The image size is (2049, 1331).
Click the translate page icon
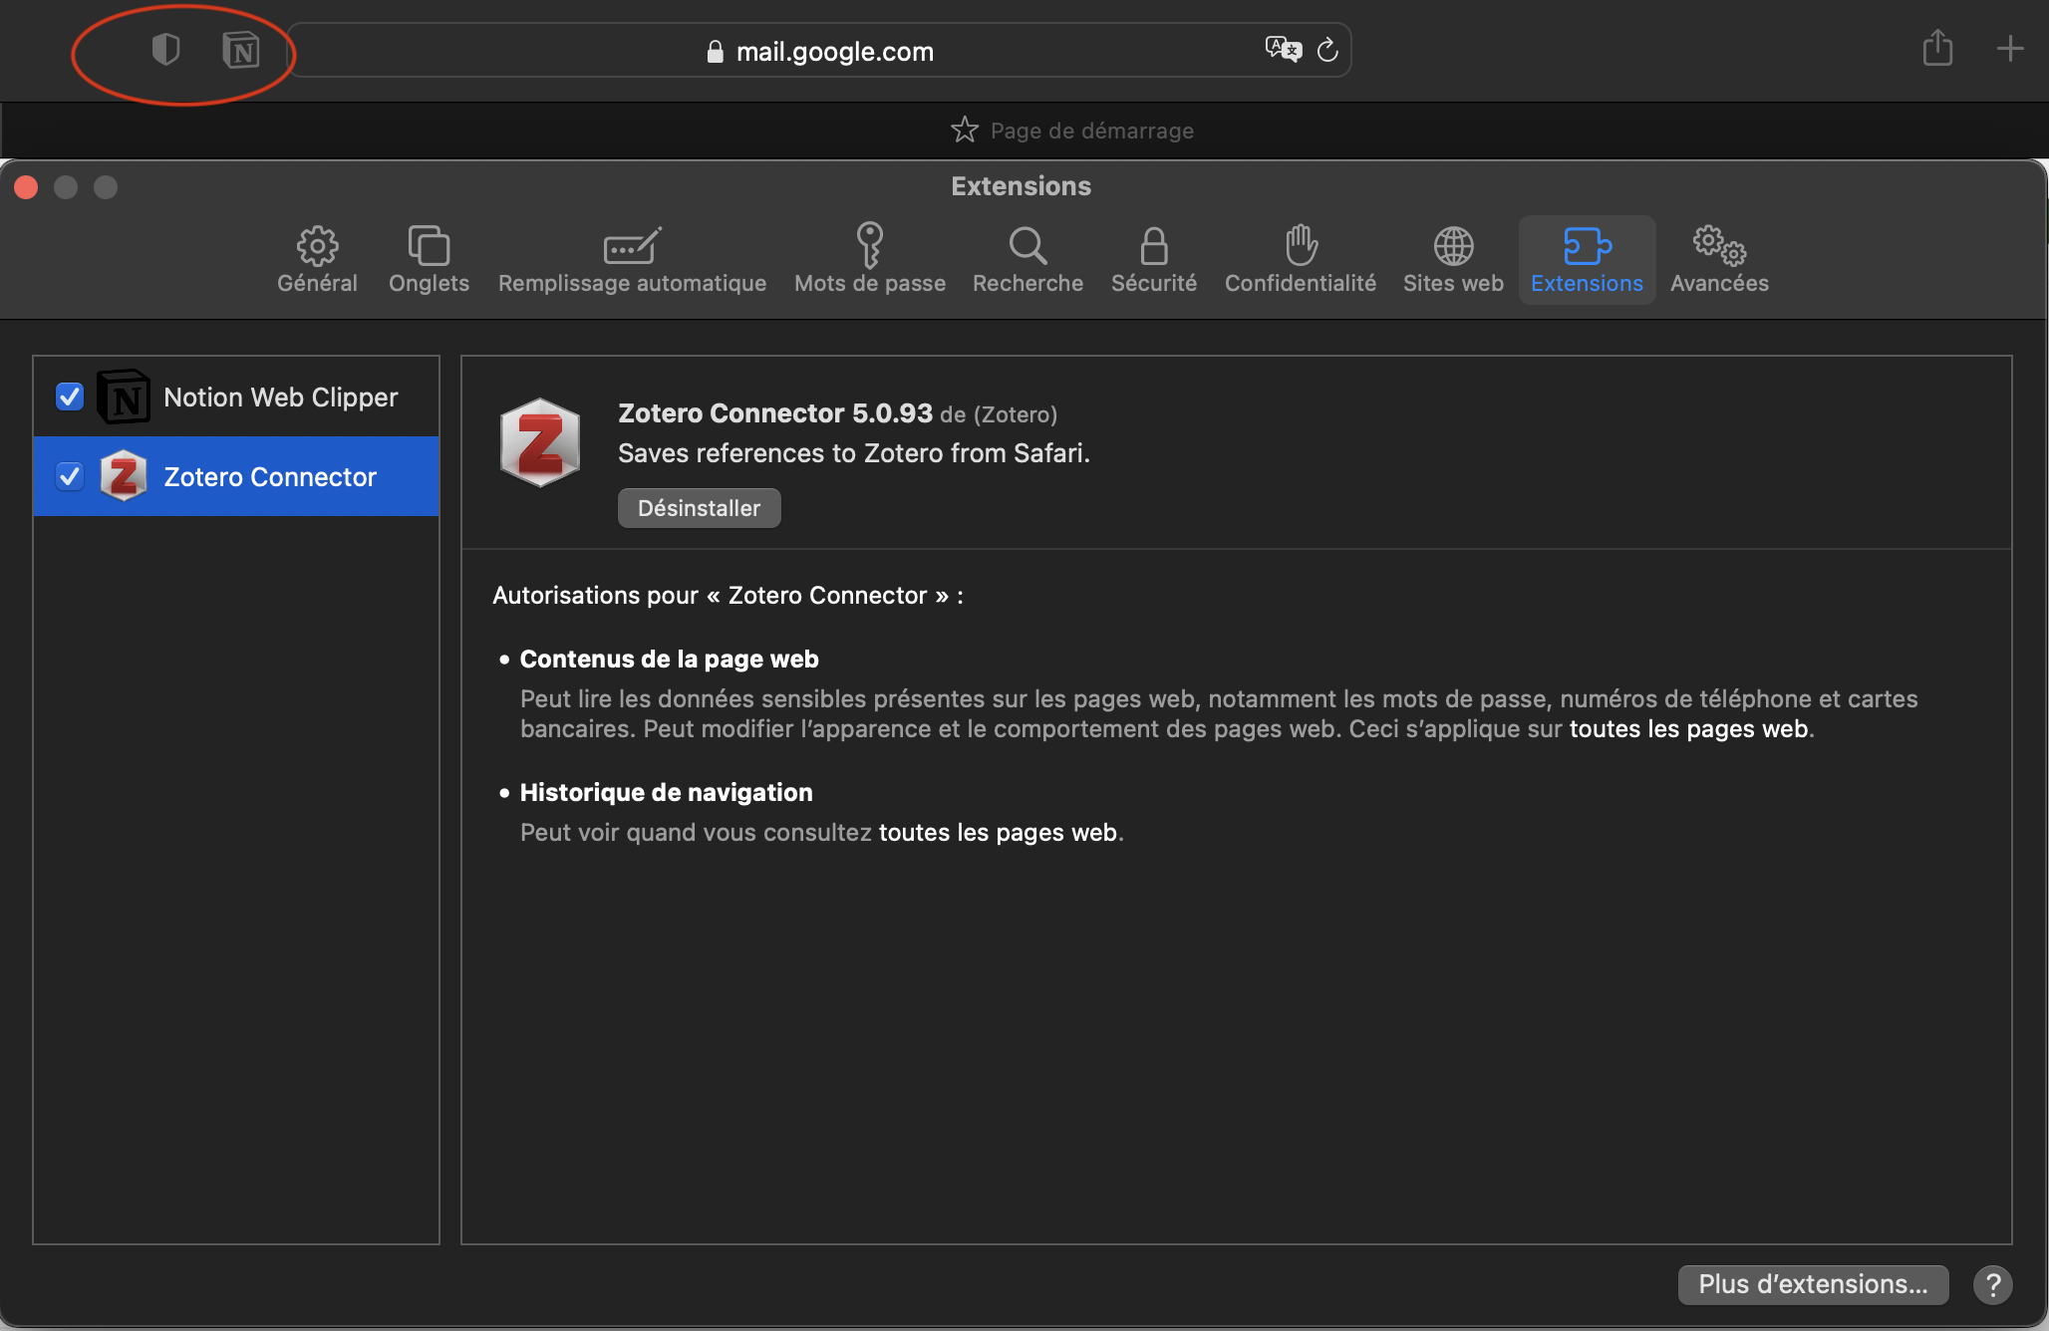[x=1283, y=49]
